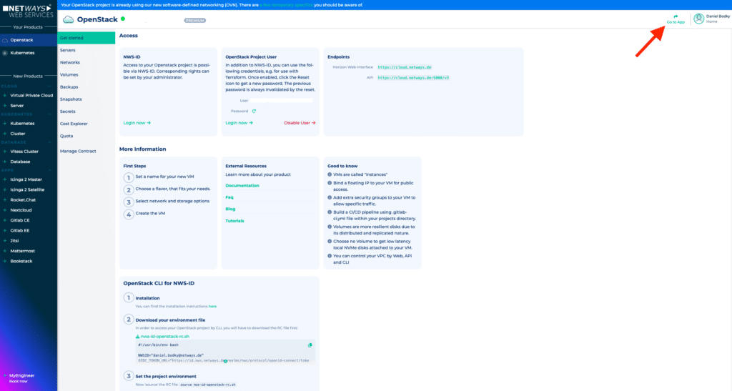Open the Daniel Bodky user avatar

coord(698,19)
